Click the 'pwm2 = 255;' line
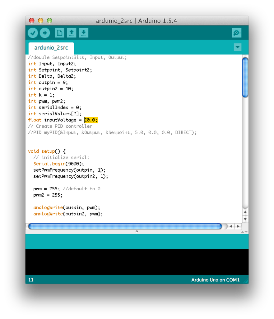Screen dimensions: 274x319 pos(48,195)
